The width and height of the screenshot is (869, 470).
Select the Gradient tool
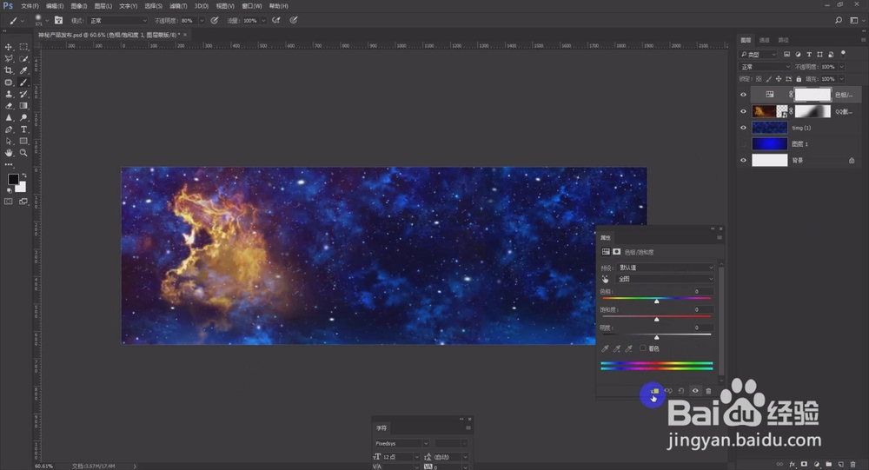point(23,106)
